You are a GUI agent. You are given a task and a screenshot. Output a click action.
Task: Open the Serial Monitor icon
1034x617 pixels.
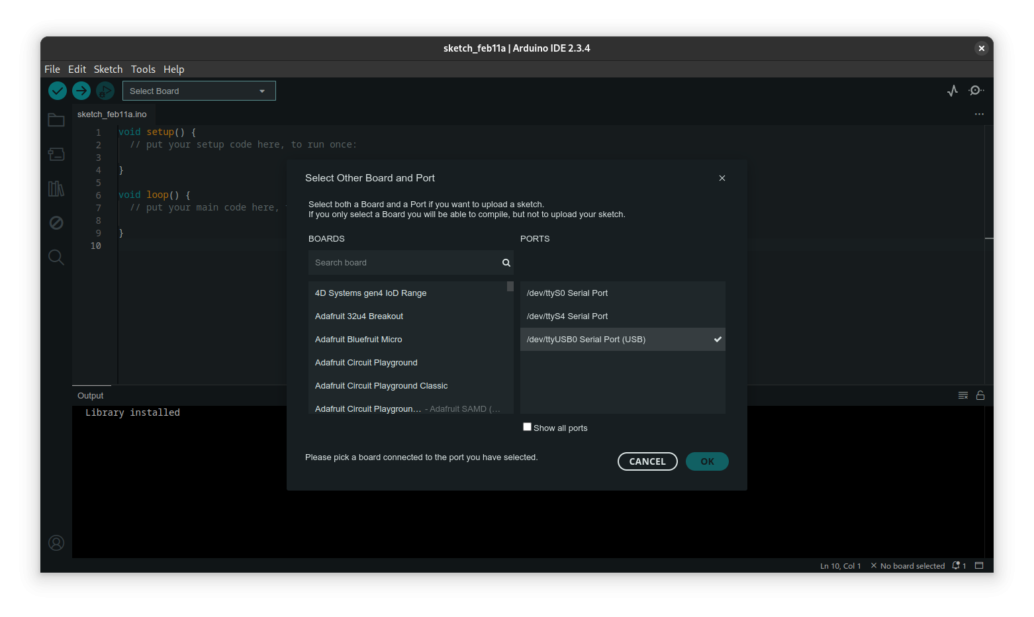(x=976, y=91)
